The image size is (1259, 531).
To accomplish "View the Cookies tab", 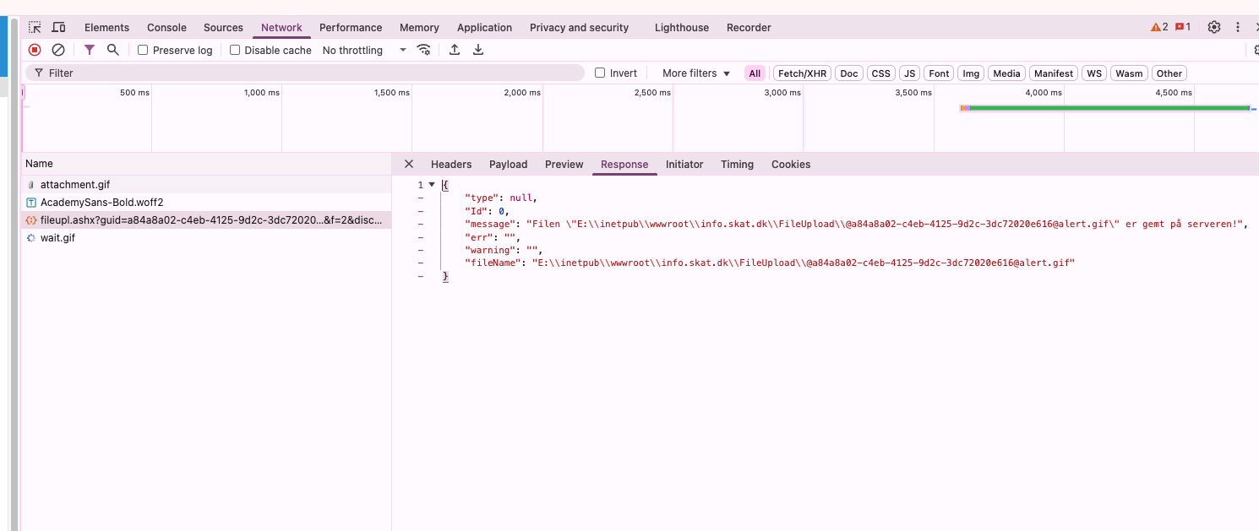I will point(791,164).
